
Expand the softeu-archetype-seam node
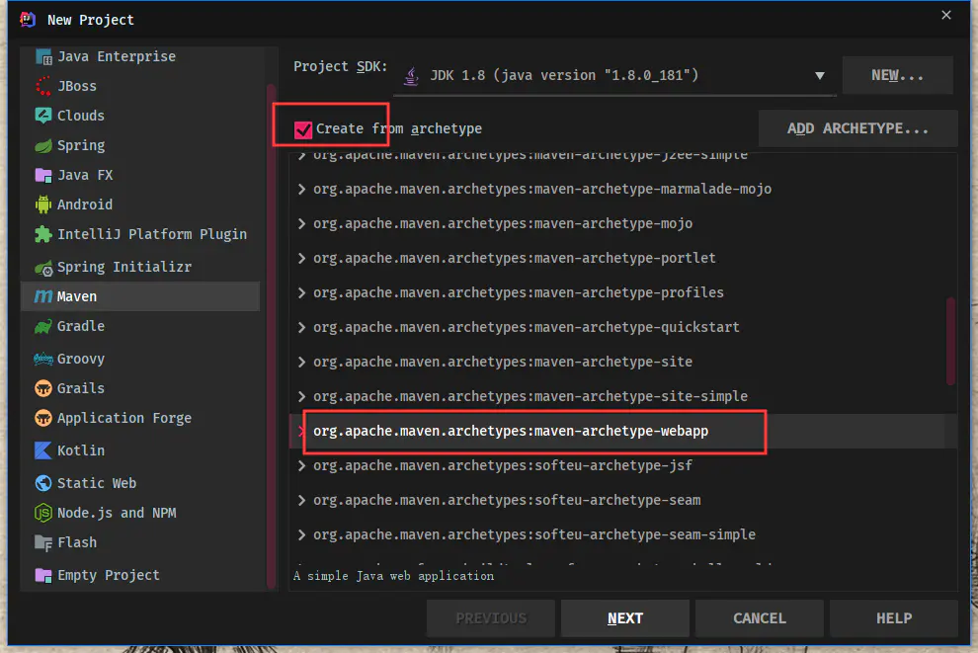point(302,501)
